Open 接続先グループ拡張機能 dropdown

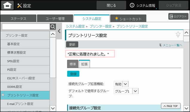pos(121,84)
